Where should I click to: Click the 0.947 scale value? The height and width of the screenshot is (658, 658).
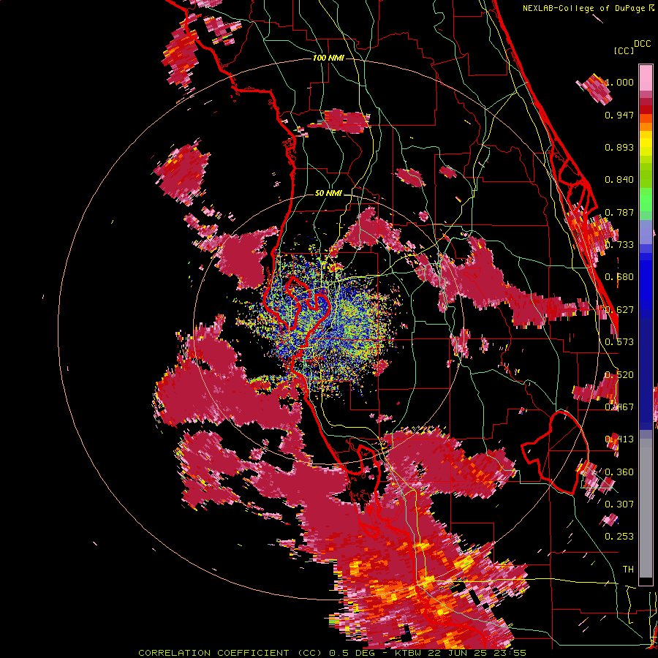coord(619,115)
